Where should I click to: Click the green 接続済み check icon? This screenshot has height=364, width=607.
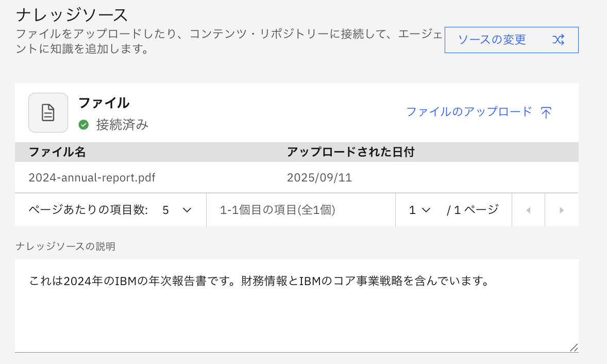pyautogui.click(x=83, y=124)
